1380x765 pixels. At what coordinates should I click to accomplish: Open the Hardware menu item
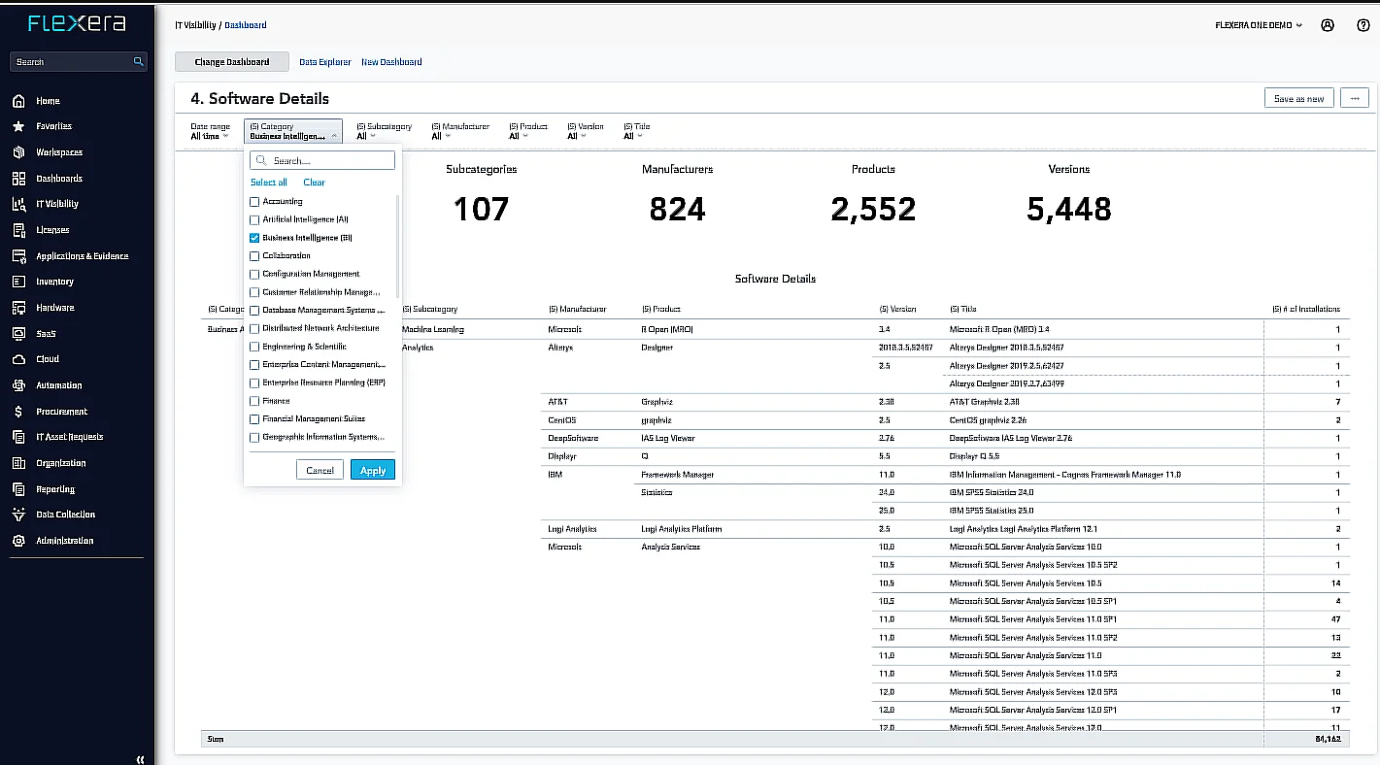[x=55, y=308]
